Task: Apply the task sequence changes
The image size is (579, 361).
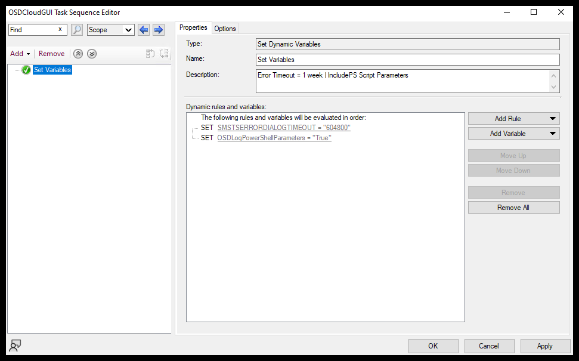Action: (x=545, y=345)
